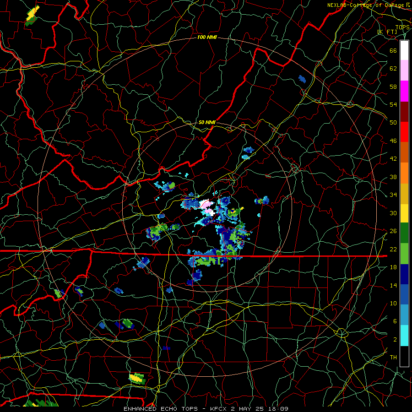Viewport: 412px width, 412px height.
Task: Click the dark green legend color band
Action: coord(404,233)
